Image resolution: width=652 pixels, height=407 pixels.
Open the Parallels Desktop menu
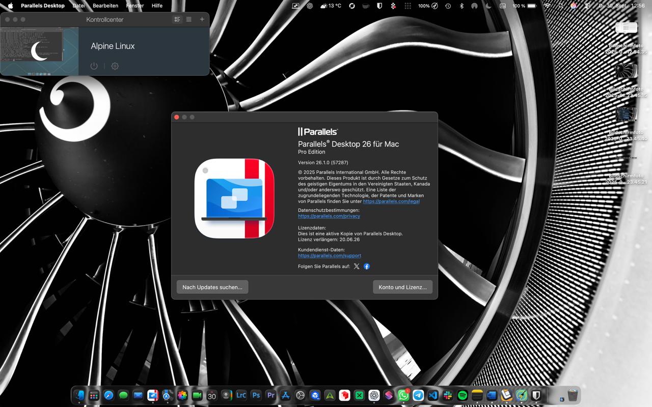[x=43, y=6]
